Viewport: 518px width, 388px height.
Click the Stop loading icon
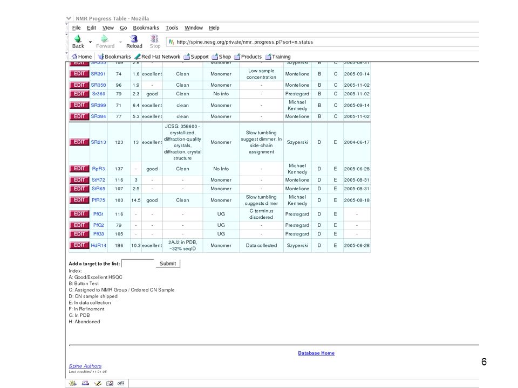point(154,39)
